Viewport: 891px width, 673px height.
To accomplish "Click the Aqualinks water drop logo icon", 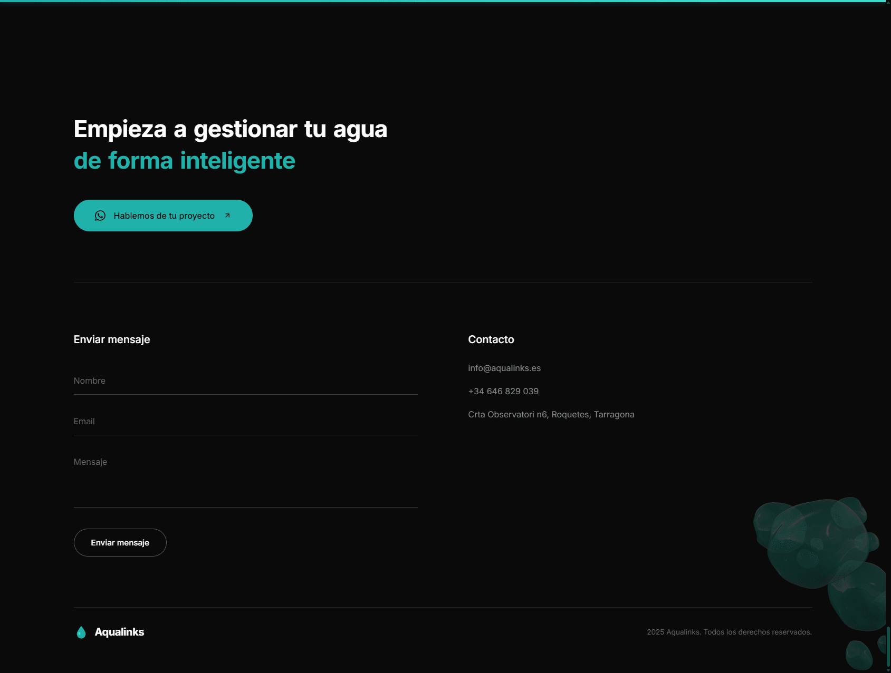I will 81,632.
